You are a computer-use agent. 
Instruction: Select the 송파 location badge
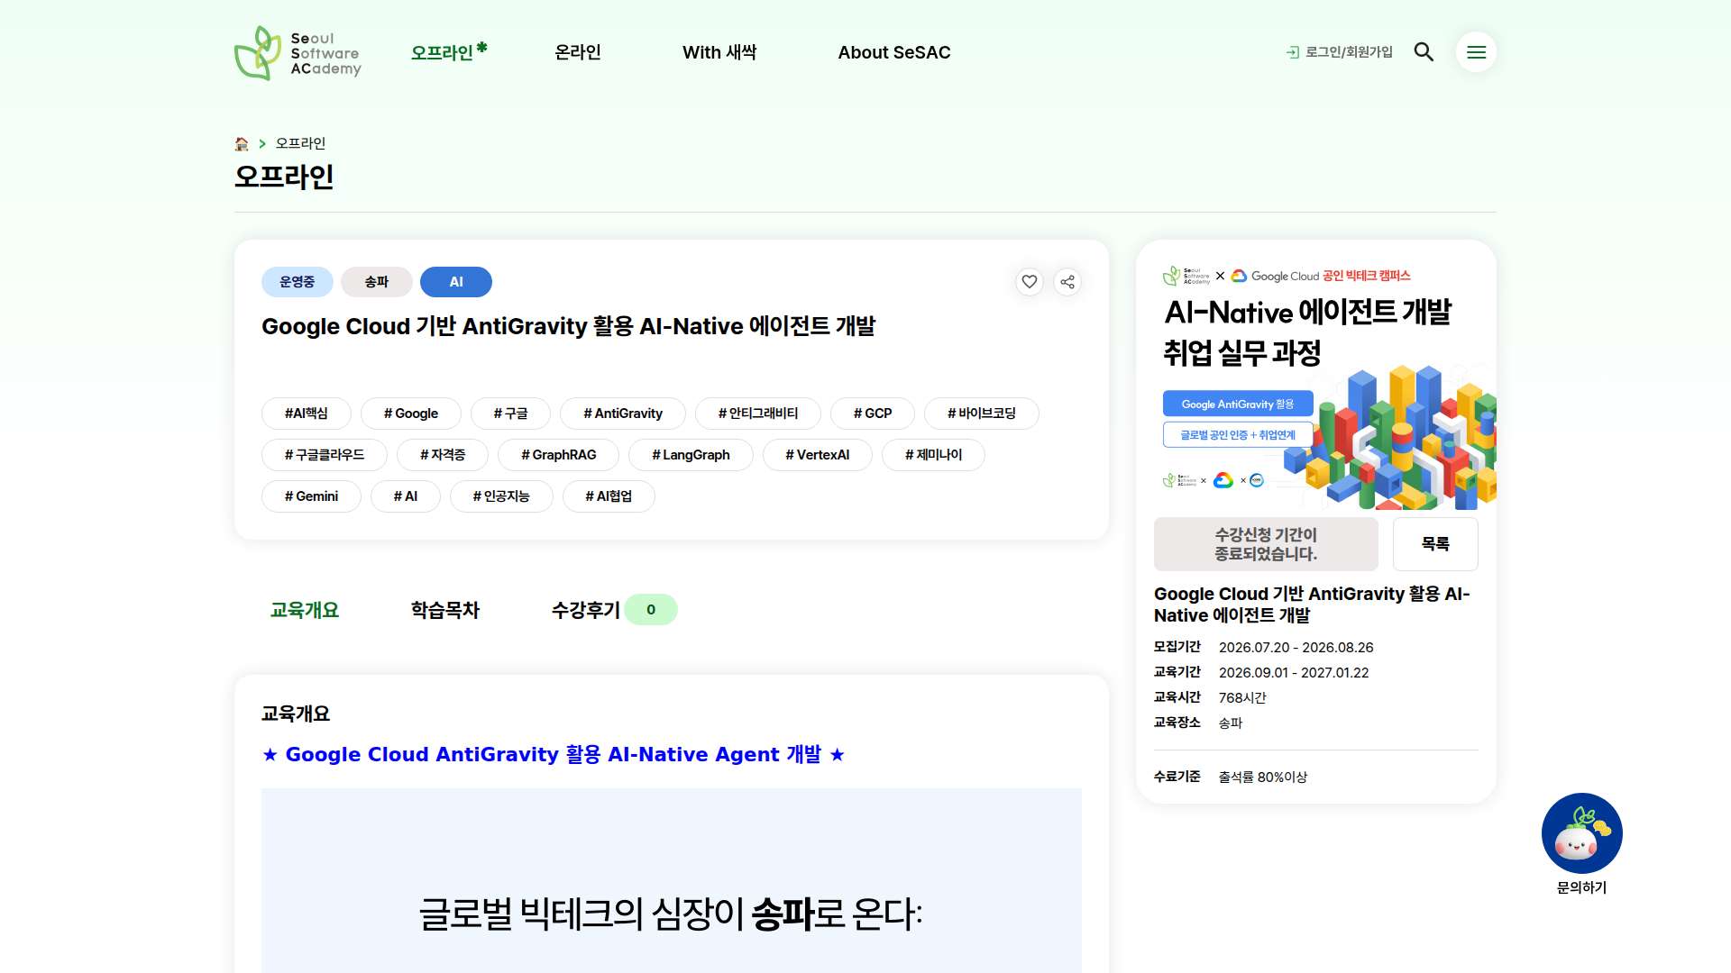pyautogui.click(x=377, y=282)
